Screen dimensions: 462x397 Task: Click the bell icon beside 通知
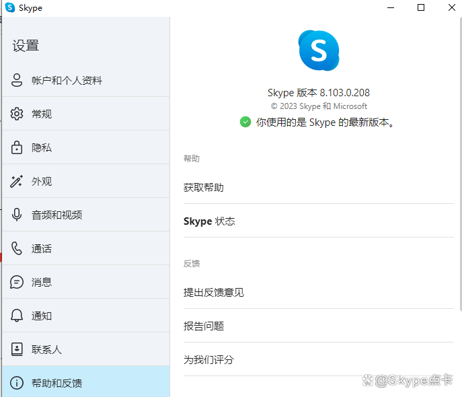[x=17, y=316]
